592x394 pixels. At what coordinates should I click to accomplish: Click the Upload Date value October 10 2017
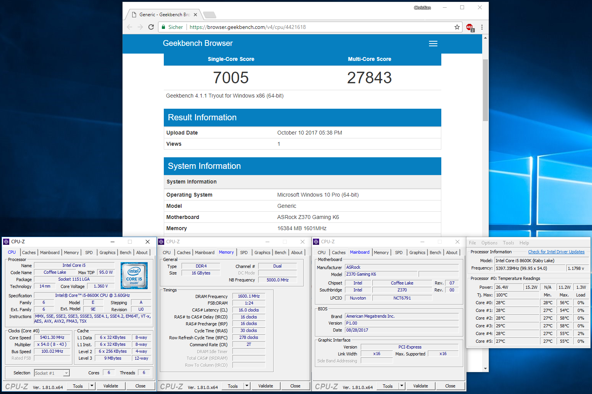(x=309, y=133)
